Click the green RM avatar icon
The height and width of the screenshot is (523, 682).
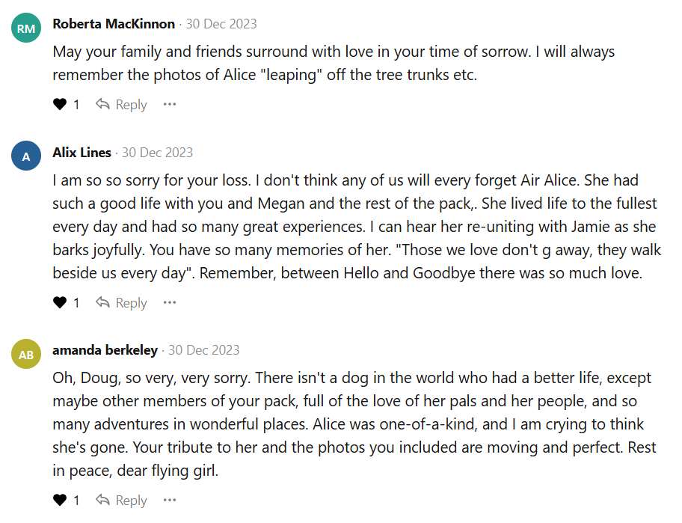pos(26,28)
